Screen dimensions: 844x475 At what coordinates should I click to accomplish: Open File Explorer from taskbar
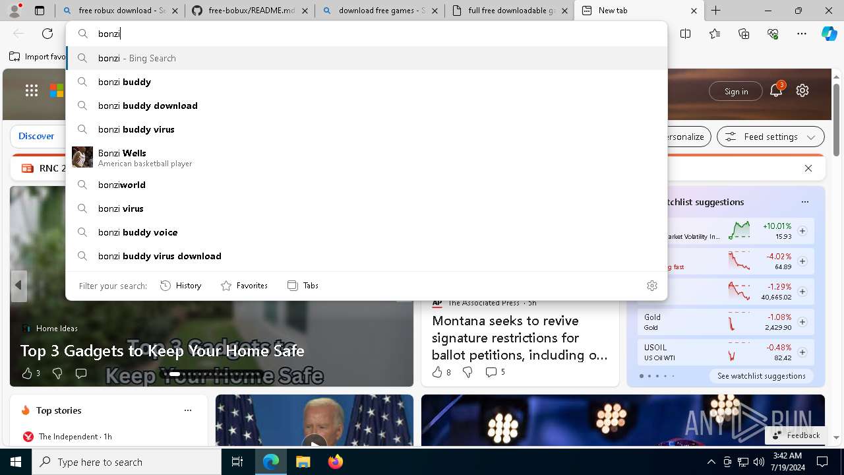(x=303, y=462)
